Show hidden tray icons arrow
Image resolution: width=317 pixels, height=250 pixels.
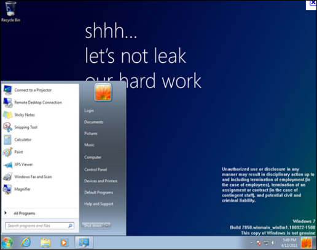pos(251,243)
